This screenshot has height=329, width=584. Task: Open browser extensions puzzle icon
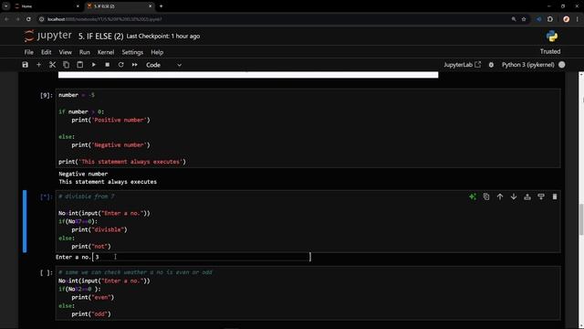tap(550, 19)
